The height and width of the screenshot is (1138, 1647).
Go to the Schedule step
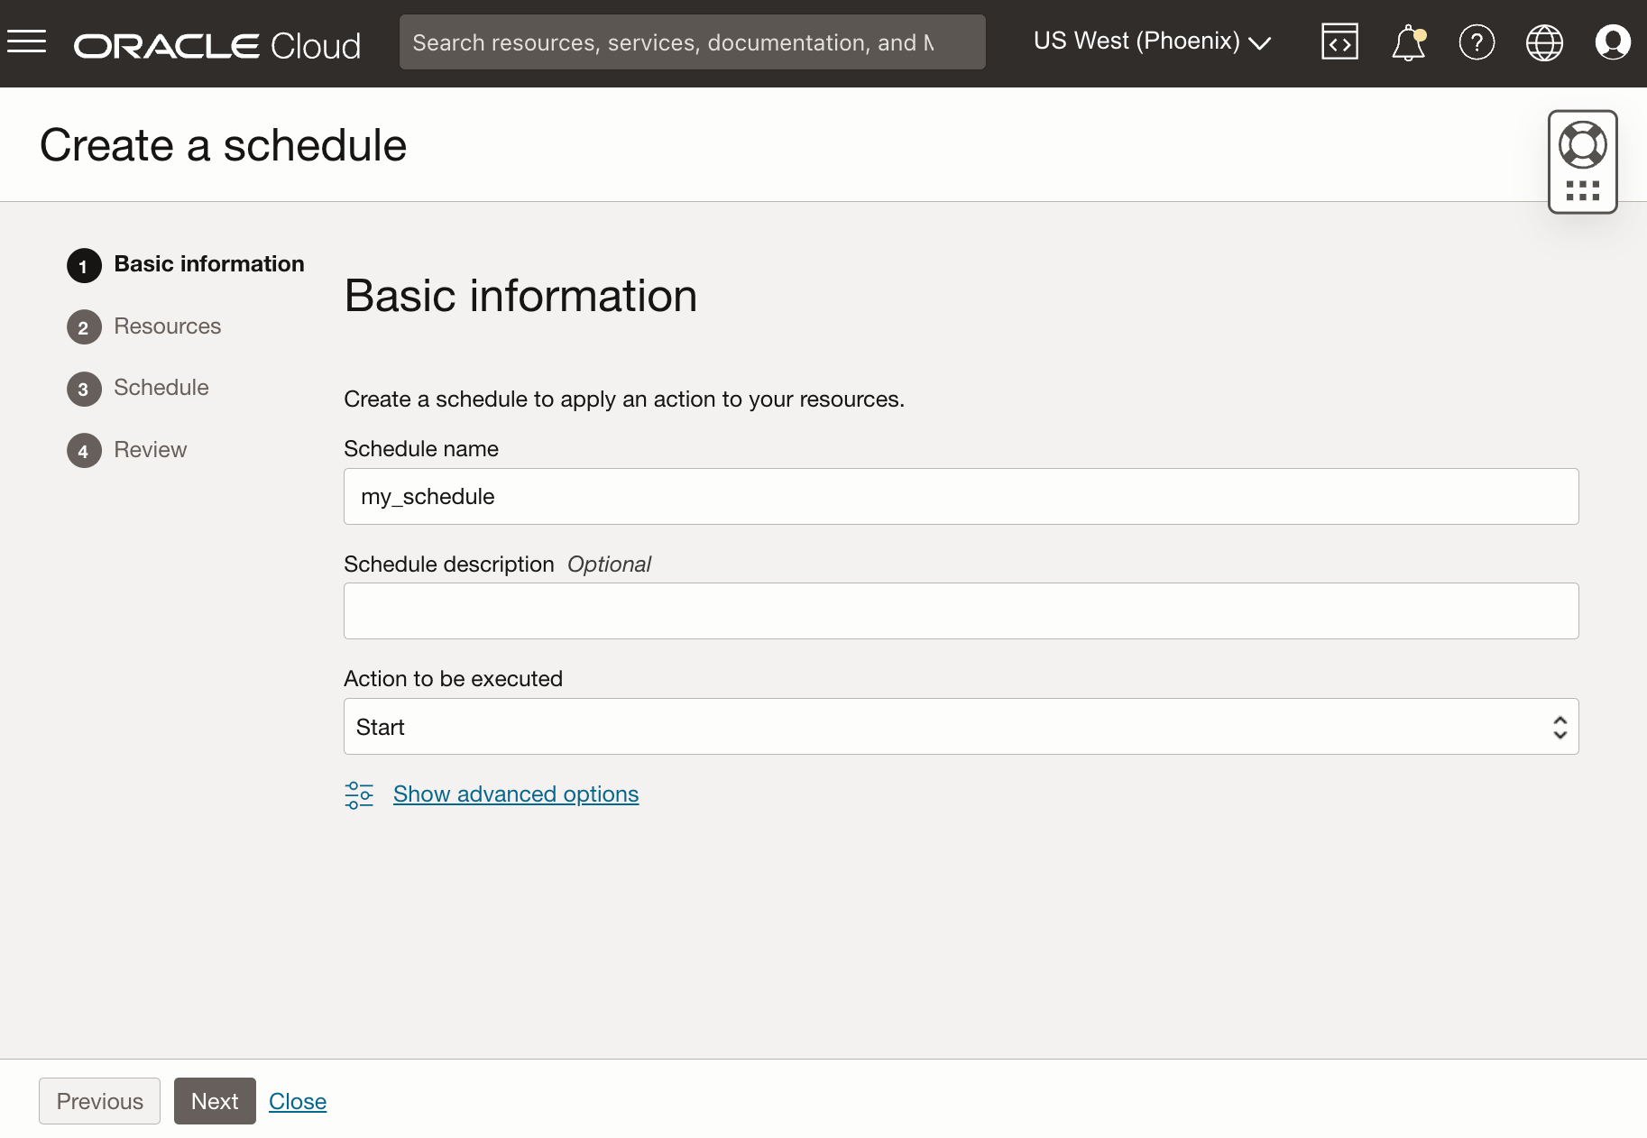pos(161,388)
